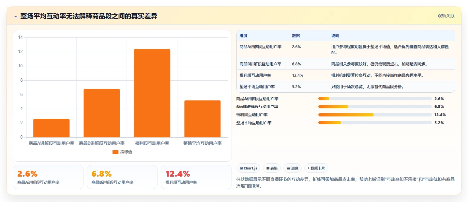Click the 2.6% value in the table
The image size is (468, 202).
[296, 47]
